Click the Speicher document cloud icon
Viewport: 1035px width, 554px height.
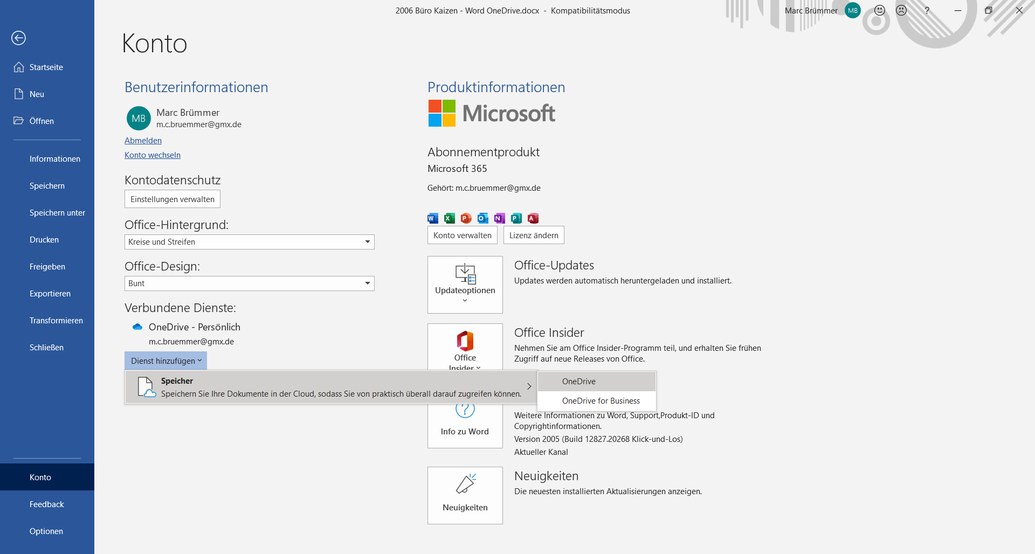click(x=147, y=387)
